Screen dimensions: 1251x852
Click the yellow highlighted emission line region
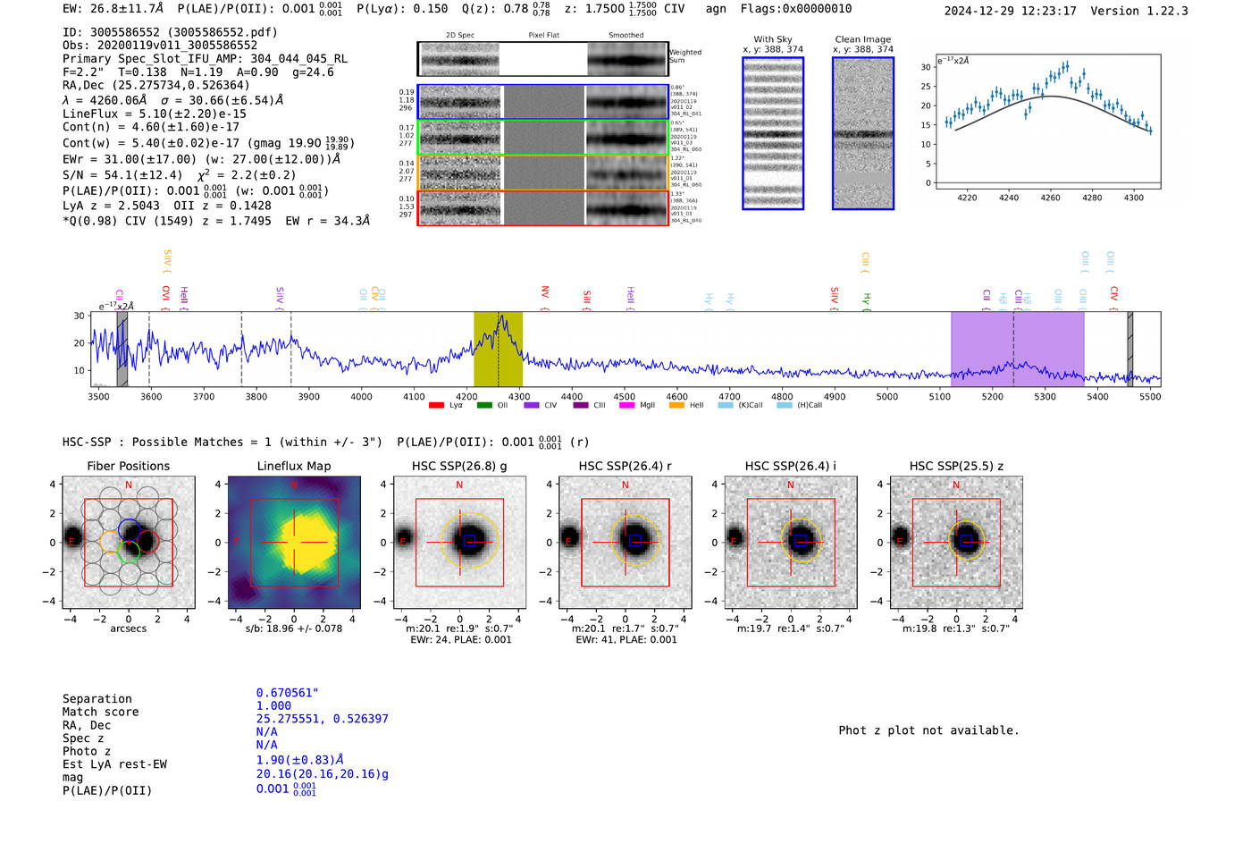[498, 349]
